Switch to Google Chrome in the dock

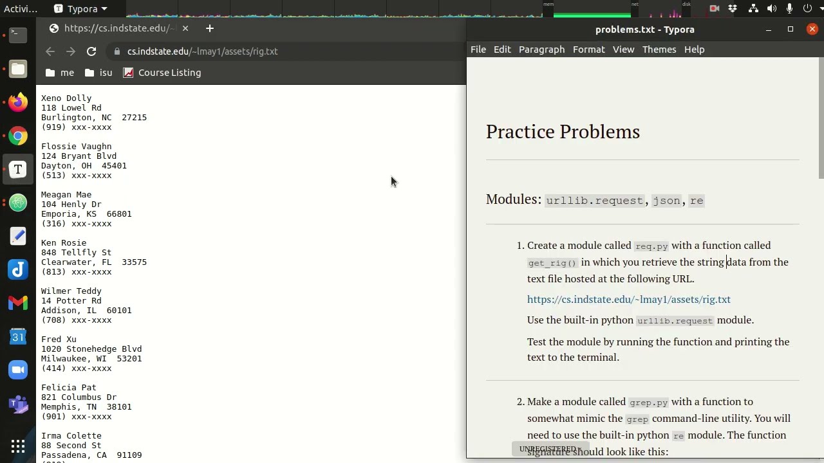coord(18,136)
